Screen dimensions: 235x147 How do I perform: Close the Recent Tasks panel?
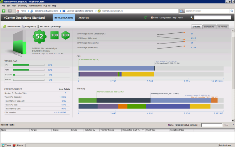click(x=233, y=124)
